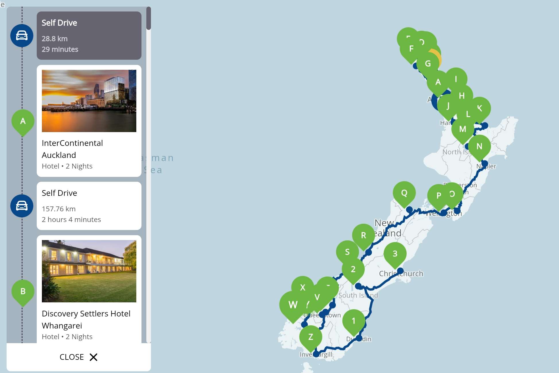Click map pin 1 near Dunedin

(354, 321)
